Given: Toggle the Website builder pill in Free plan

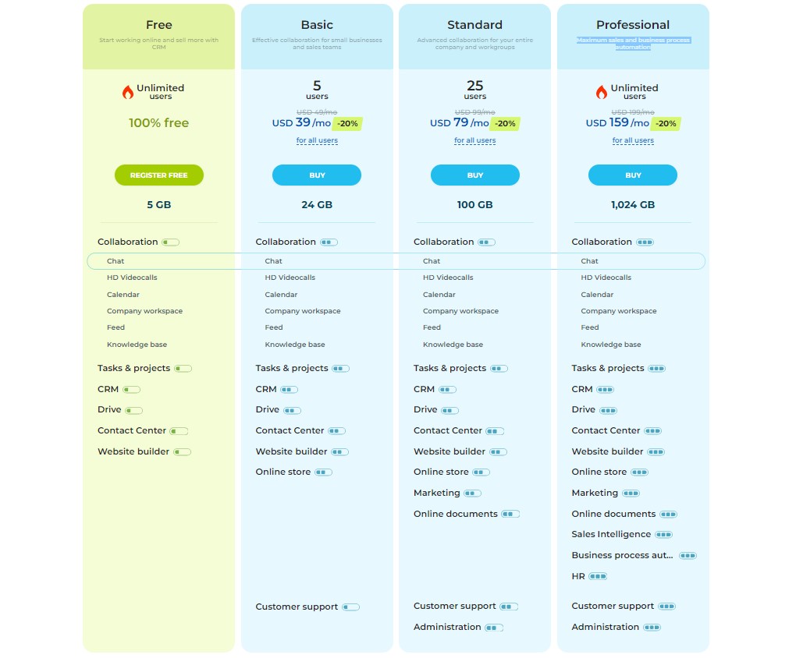Looking at the screenshot, I should click(182, 452).
